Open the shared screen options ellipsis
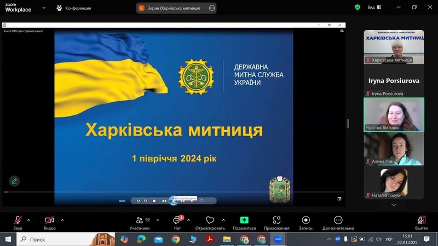This screenshot has width=438, height=246. 212,8
